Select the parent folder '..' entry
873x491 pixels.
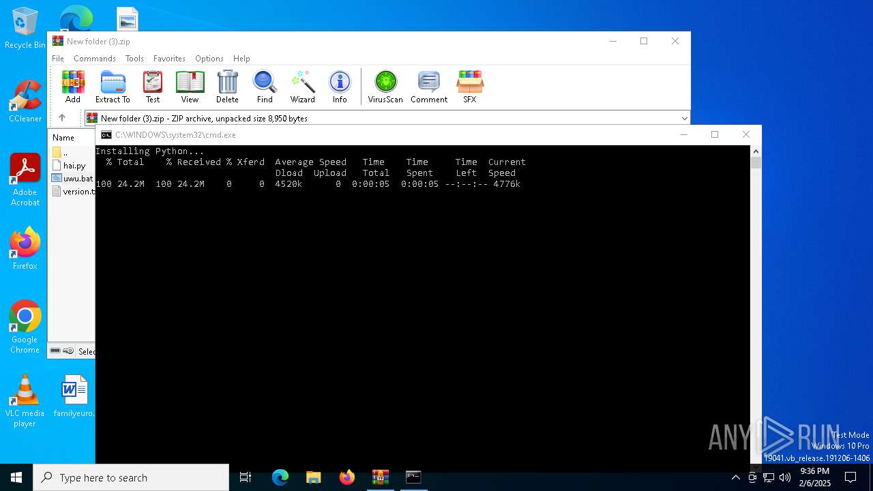[60, 152]
